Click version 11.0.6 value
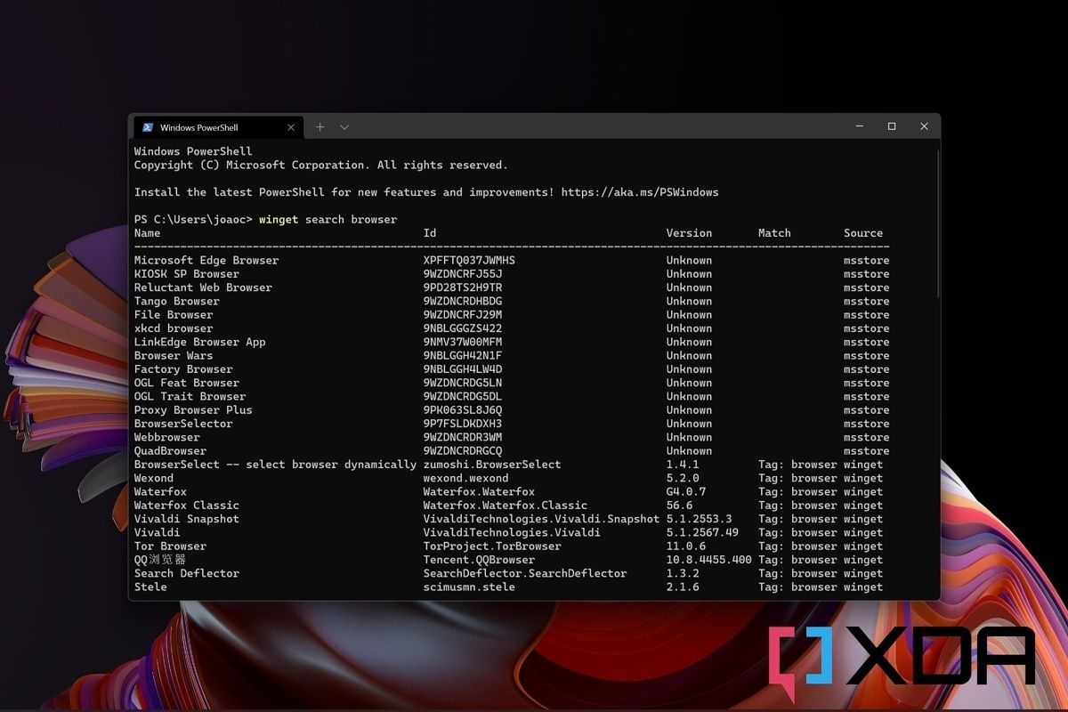 686,546
